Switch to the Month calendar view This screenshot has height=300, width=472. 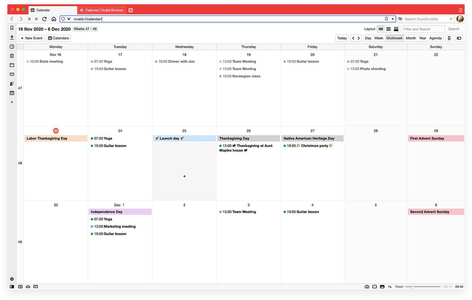click(x=411, y=38)
